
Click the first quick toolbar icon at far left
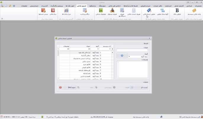point(2,6)
